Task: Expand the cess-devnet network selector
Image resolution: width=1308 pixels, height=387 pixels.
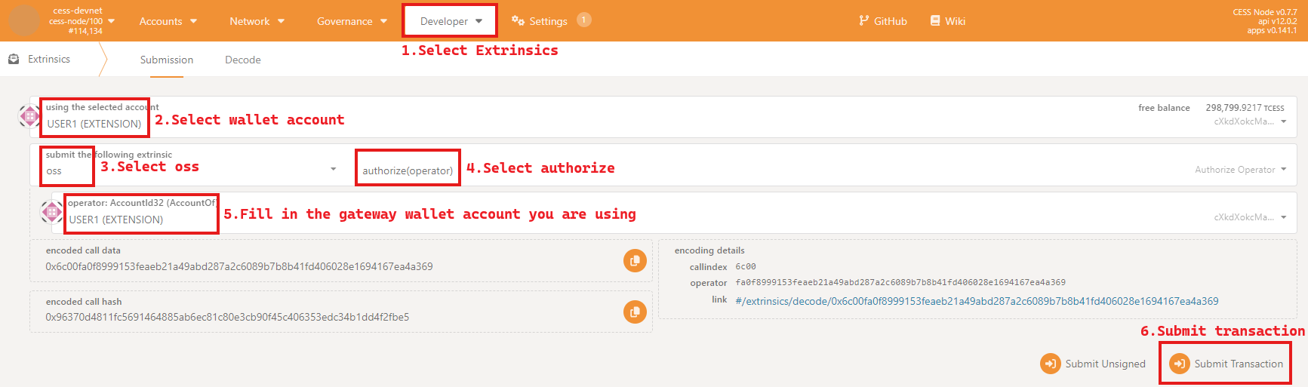Action: (x=111, y=21)
